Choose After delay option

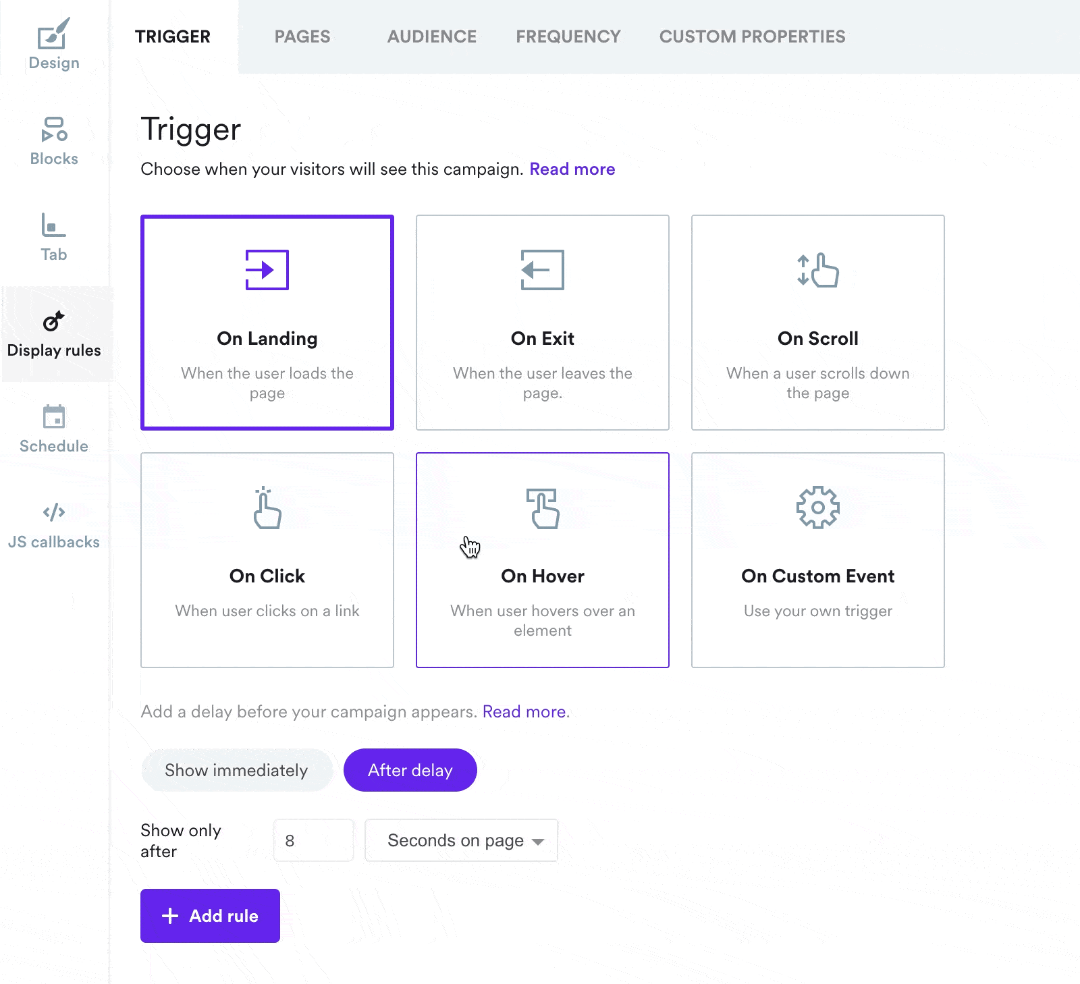tap(410, 770)
